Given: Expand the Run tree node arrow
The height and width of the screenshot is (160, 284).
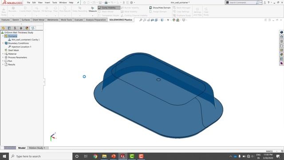Looking at the screenshot, I should [3, 61].
